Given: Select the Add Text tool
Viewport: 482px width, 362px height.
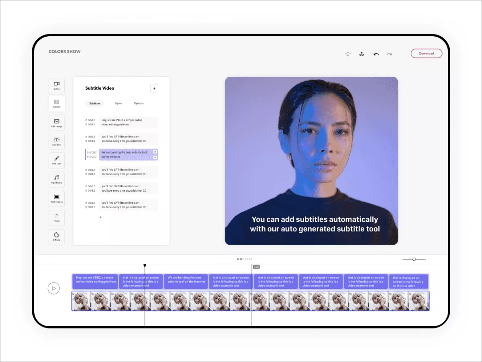Looking at the screenshot, I should tap(57, 141).
